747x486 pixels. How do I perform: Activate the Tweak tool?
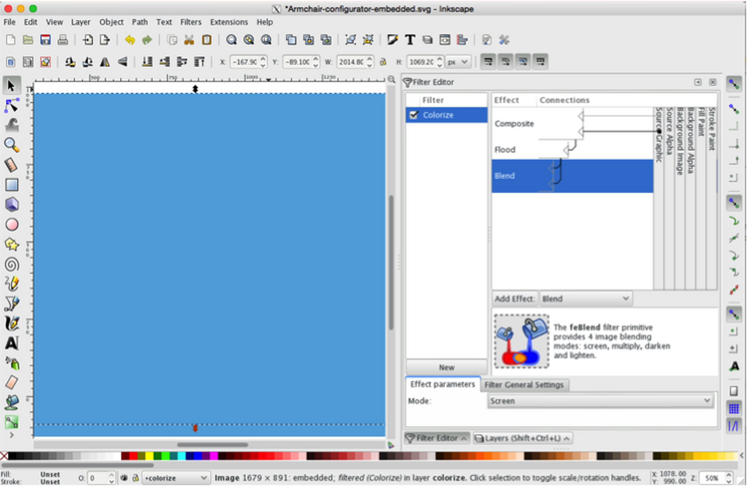[12, 125]
